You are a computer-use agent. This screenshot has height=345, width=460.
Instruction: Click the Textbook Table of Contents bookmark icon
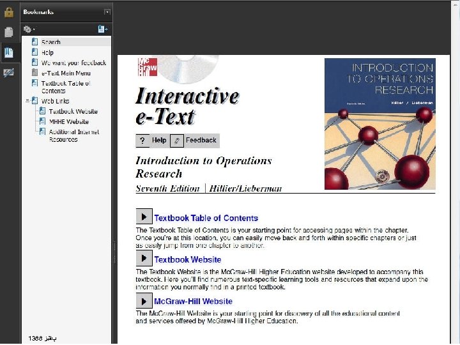34,83
